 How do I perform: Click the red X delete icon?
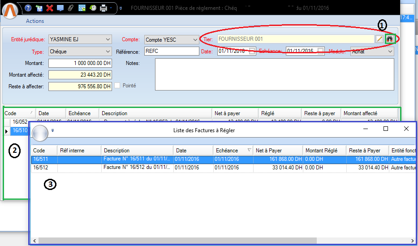[50, 8]
